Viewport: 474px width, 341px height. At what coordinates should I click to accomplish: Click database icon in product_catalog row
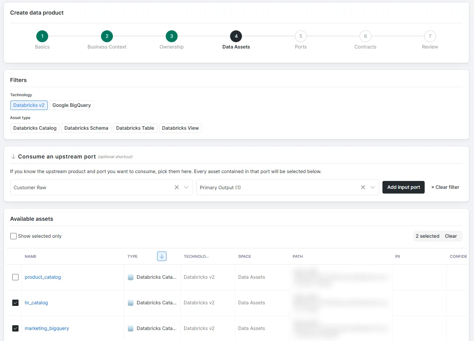[x=131, y=277]
